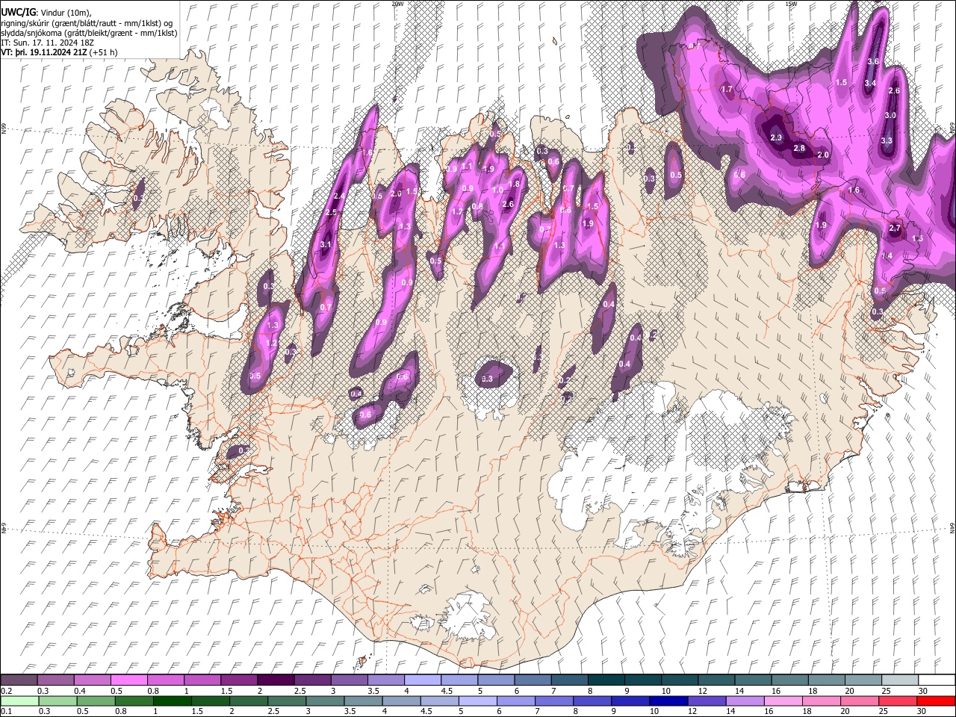Click the 3.0 snowfall value label

[890, 116]
